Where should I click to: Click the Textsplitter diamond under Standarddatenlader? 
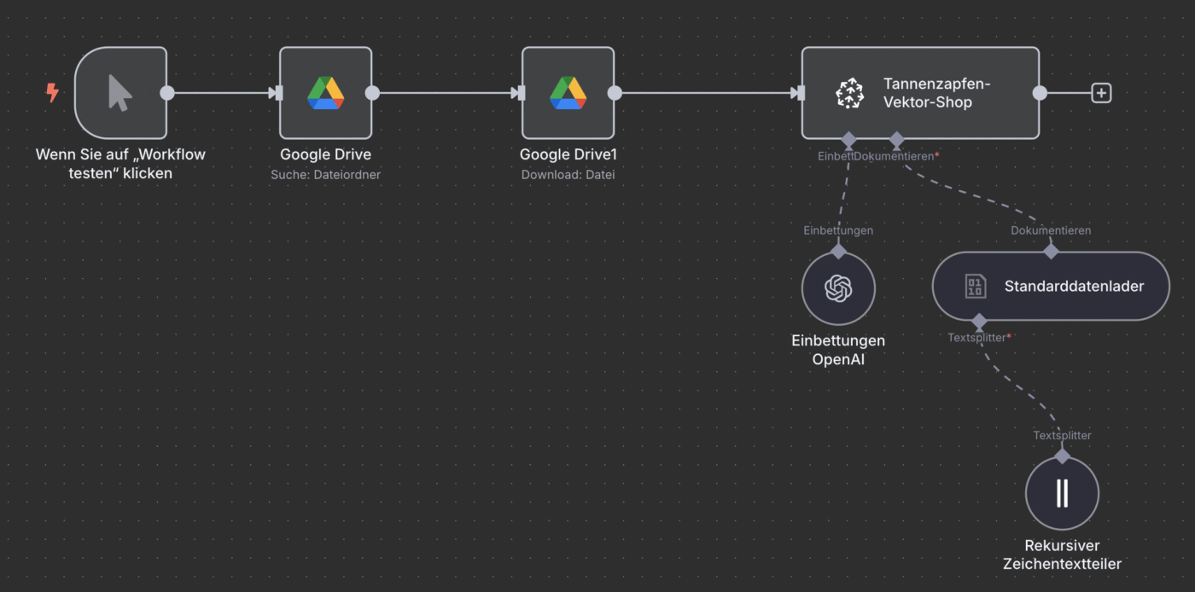point(979,322)
